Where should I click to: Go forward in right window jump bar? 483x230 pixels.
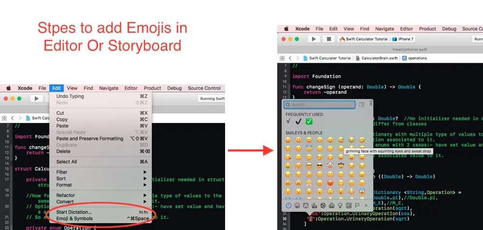coord(298,58)
